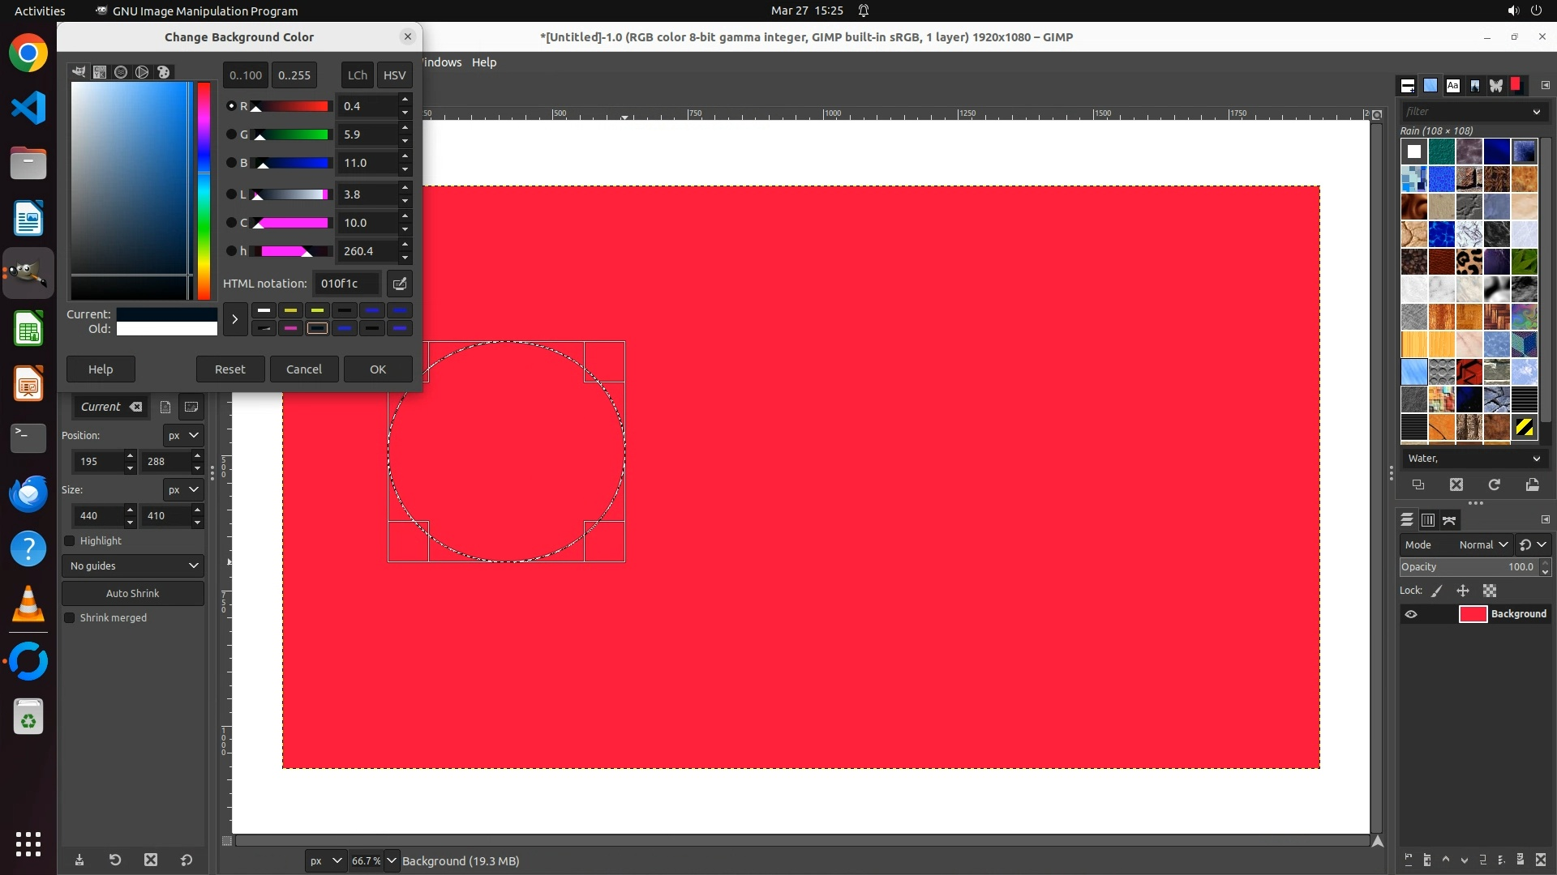
Task: Click the Auto Shrink button
Action: 133,594
